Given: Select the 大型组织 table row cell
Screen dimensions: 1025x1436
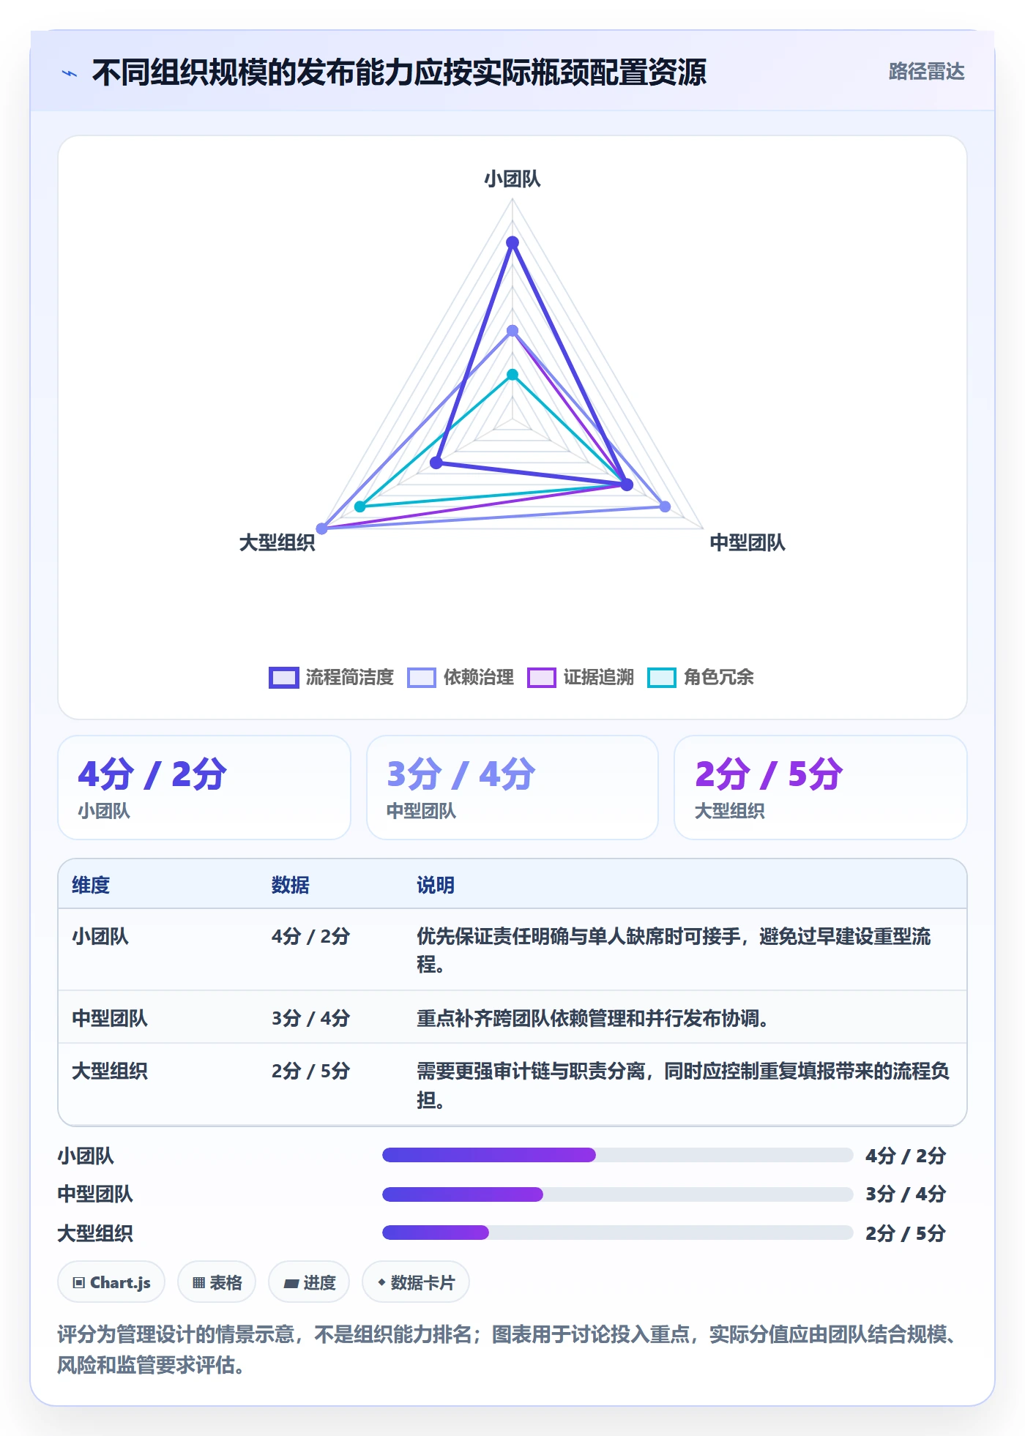Looking at the screenshot, I should coord(110,1071).
